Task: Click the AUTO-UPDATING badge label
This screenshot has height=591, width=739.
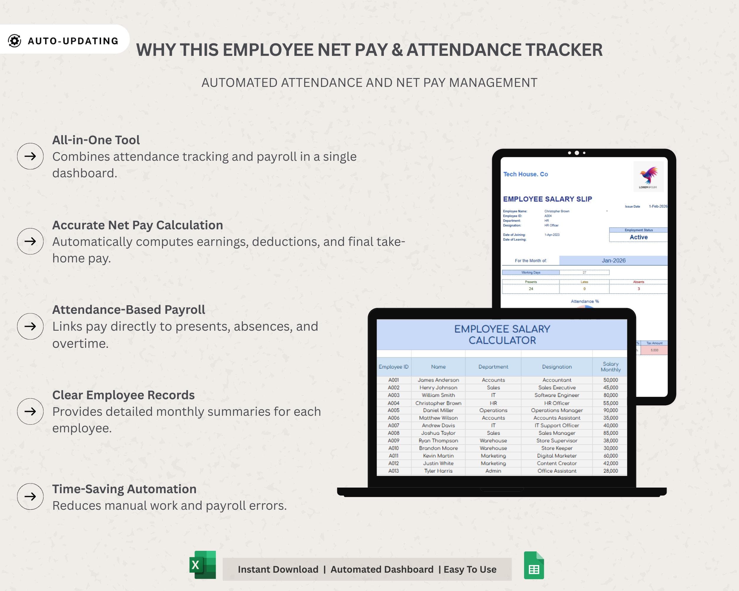Action: tap(73, 41)
